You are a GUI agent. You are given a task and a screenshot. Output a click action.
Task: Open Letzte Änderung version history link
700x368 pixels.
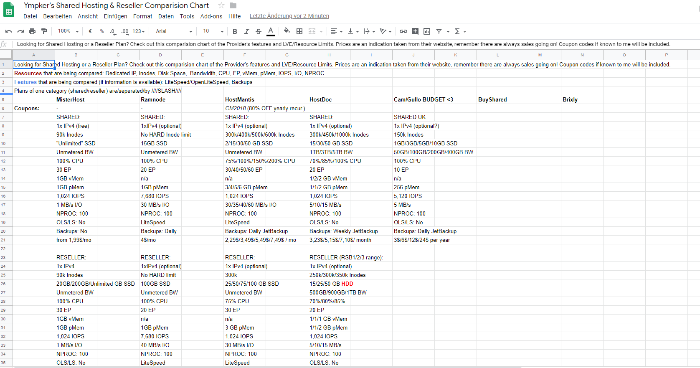[x=289, y=16]
